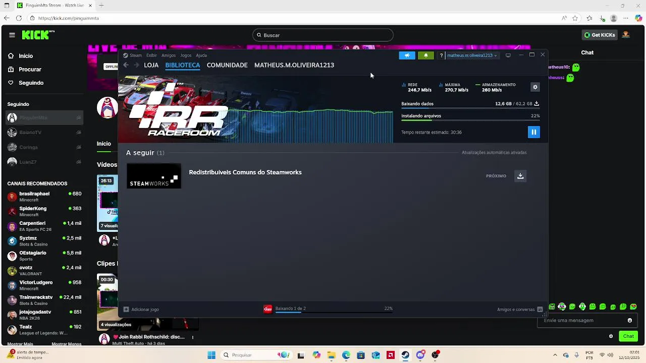
Task: Open Steam notifications bell
Action: pyautogui.click(x=425, y=55)
